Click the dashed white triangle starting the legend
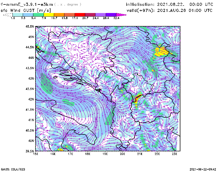 coord(8,14)
